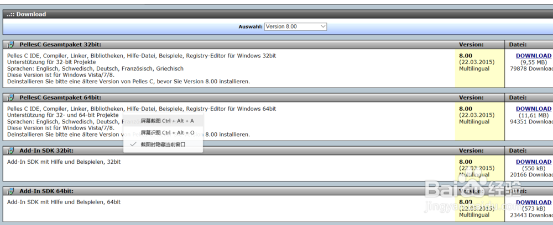
Task: Click the 23443 Downloads count
Action: [531, 215]
